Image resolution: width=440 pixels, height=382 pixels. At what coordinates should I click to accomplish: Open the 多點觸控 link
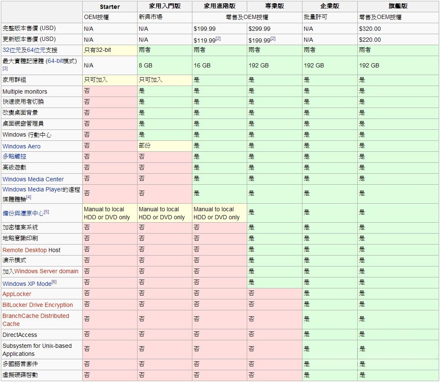coord(14,156)
